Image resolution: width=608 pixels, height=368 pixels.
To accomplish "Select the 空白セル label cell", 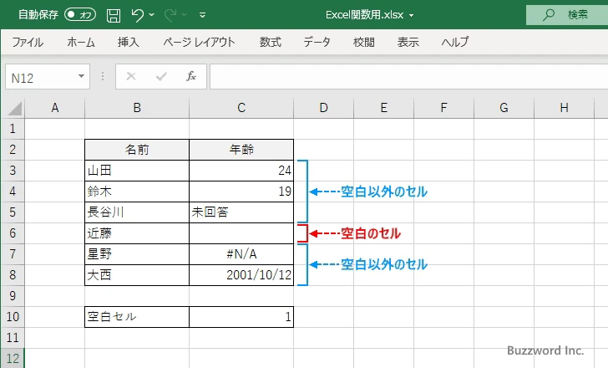I will tap(137, 317).
